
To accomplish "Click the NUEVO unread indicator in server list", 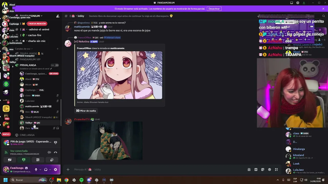I will 6,134.
